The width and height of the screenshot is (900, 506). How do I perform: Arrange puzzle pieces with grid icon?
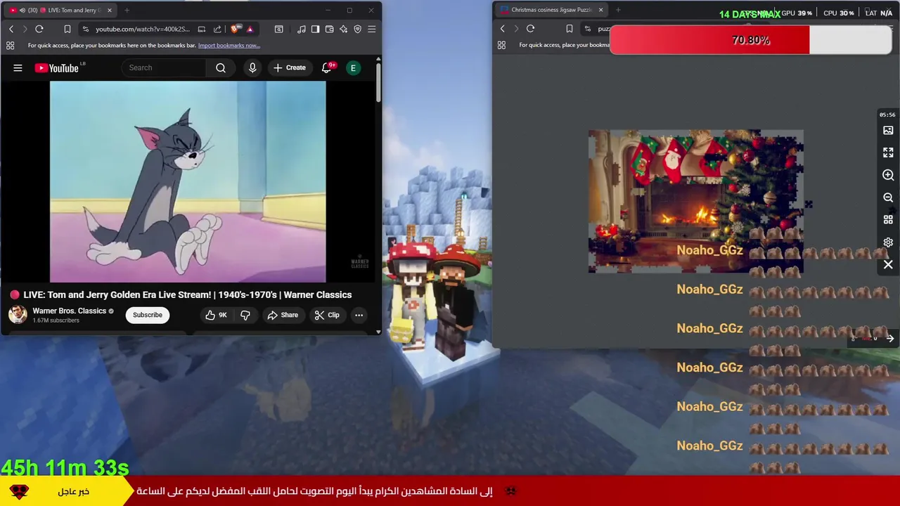click(888, 220)
